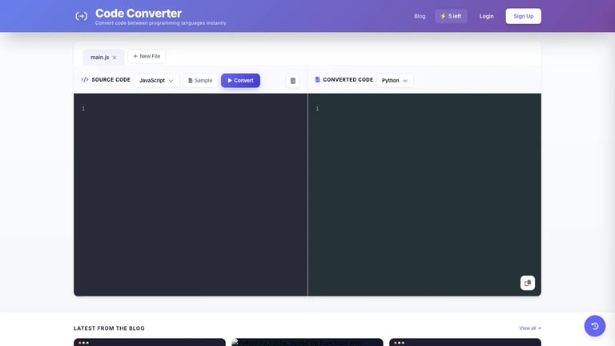Open the JavaScript source language dropdown
Image resolution: width=615 pixels, height=346 pixels.
[156, 80]
